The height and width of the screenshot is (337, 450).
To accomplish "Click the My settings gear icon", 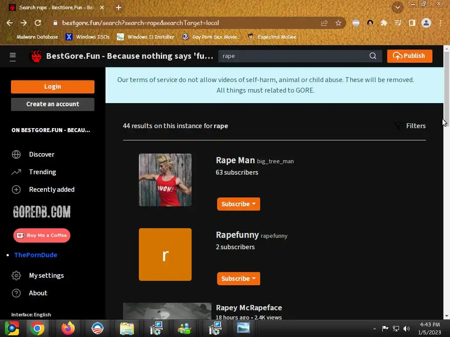I will pos(16,276).
